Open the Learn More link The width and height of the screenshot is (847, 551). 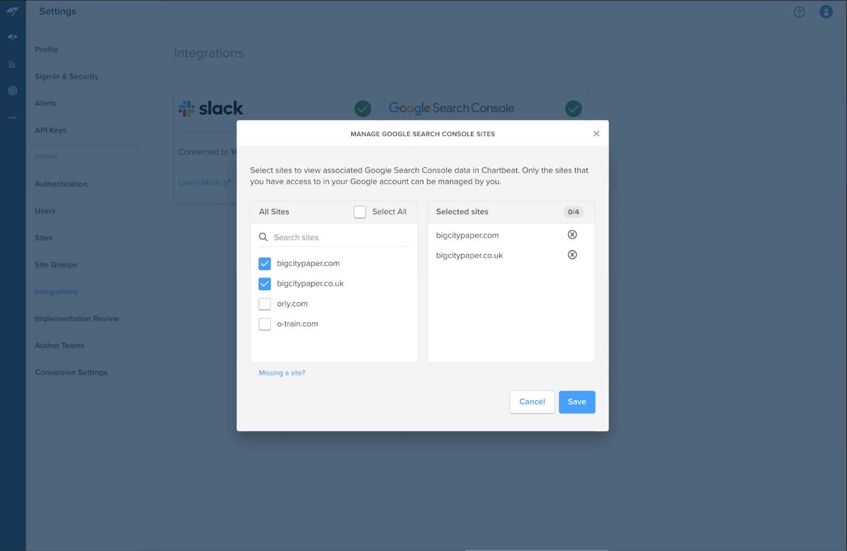pos(199,183)
